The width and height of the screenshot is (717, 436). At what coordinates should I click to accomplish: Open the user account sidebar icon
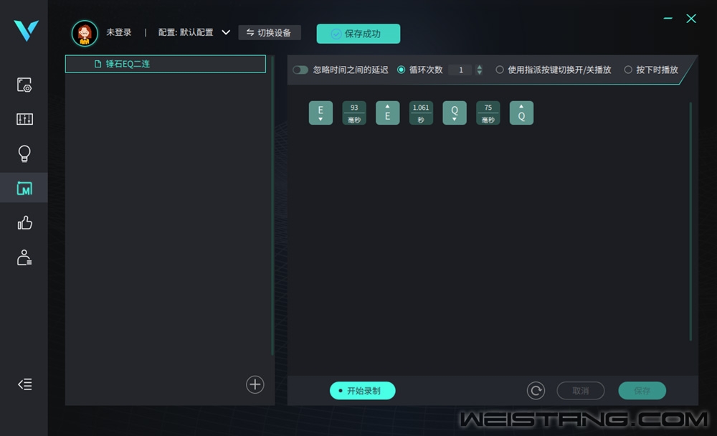point(24,257)
